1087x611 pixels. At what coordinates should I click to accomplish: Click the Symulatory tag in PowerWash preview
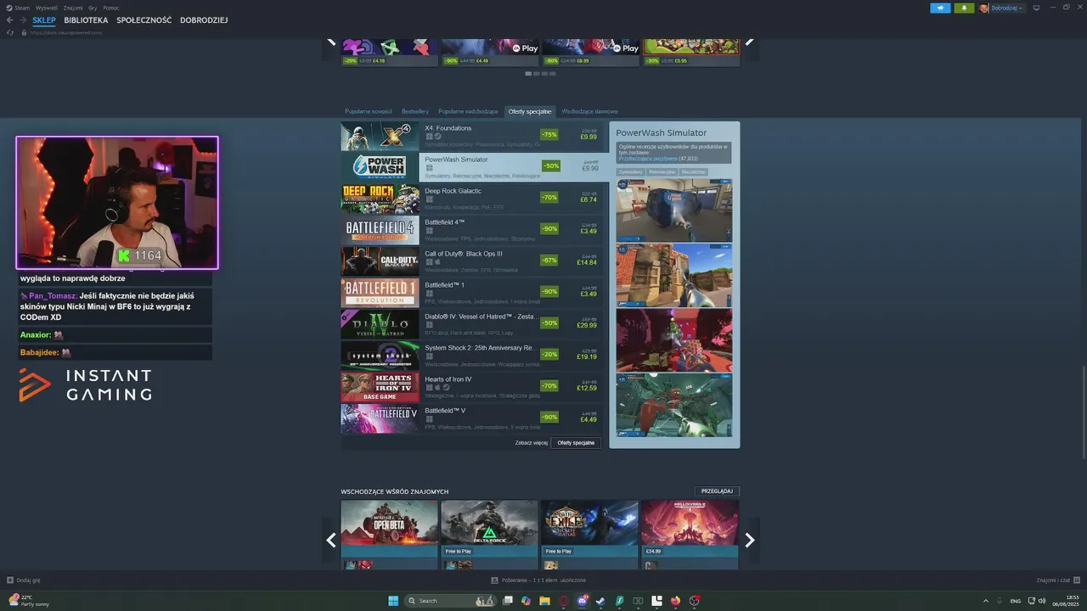point(631,172)
